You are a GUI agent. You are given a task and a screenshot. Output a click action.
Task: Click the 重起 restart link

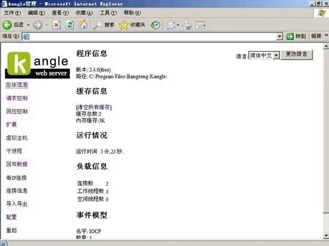tap(12, 231)
